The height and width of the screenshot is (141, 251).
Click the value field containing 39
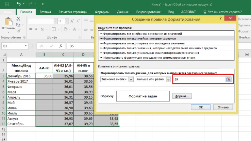[200, 79]
